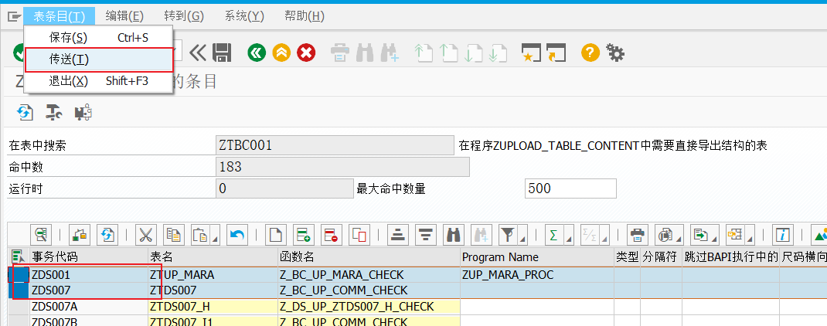Click the Delete Row red minus icon
This screenshot has width=827, height=326.
coord(331,235)
